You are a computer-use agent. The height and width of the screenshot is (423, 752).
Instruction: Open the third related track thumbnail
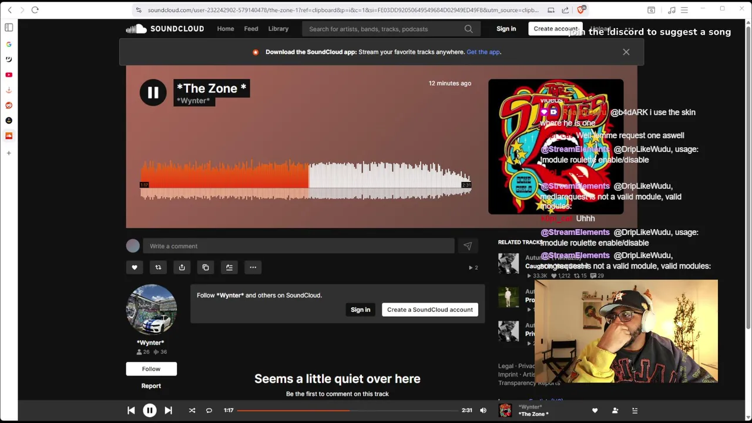[509, 332]
